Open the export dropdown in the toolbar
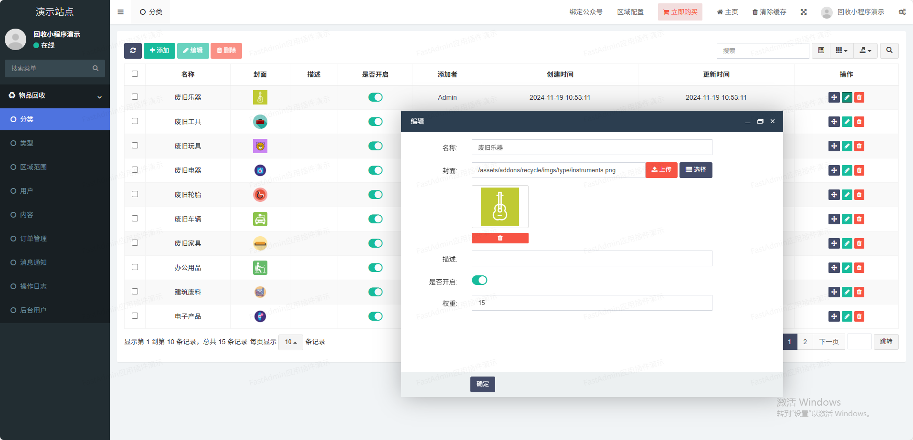The width and height of the screenshot is (913, 440). (x=865, y=51)
